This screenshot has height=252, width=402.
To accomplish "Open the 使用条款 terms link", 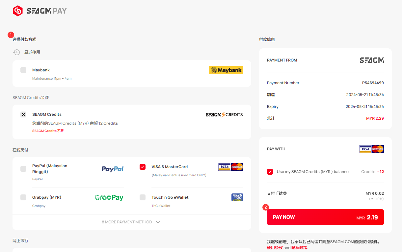I will pos(275,248).
